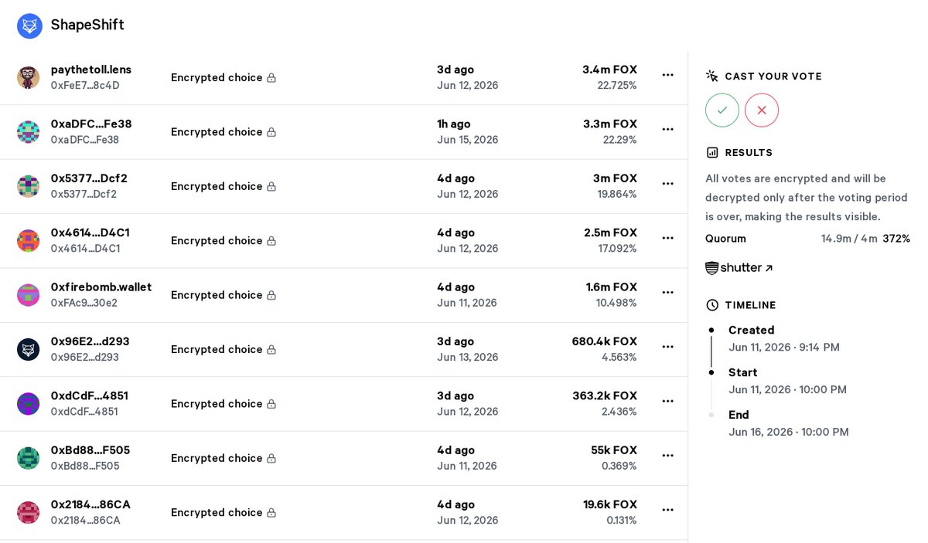This screenshot has height=543, width=928.
Task: Click the Results chart icon
Action: coord(712,152)
